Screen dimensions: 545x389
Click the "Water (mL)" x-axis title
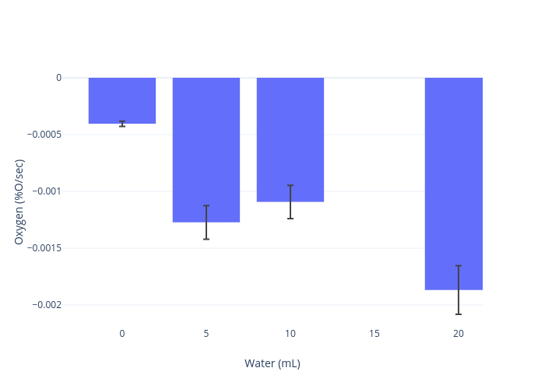pos(272,363)
